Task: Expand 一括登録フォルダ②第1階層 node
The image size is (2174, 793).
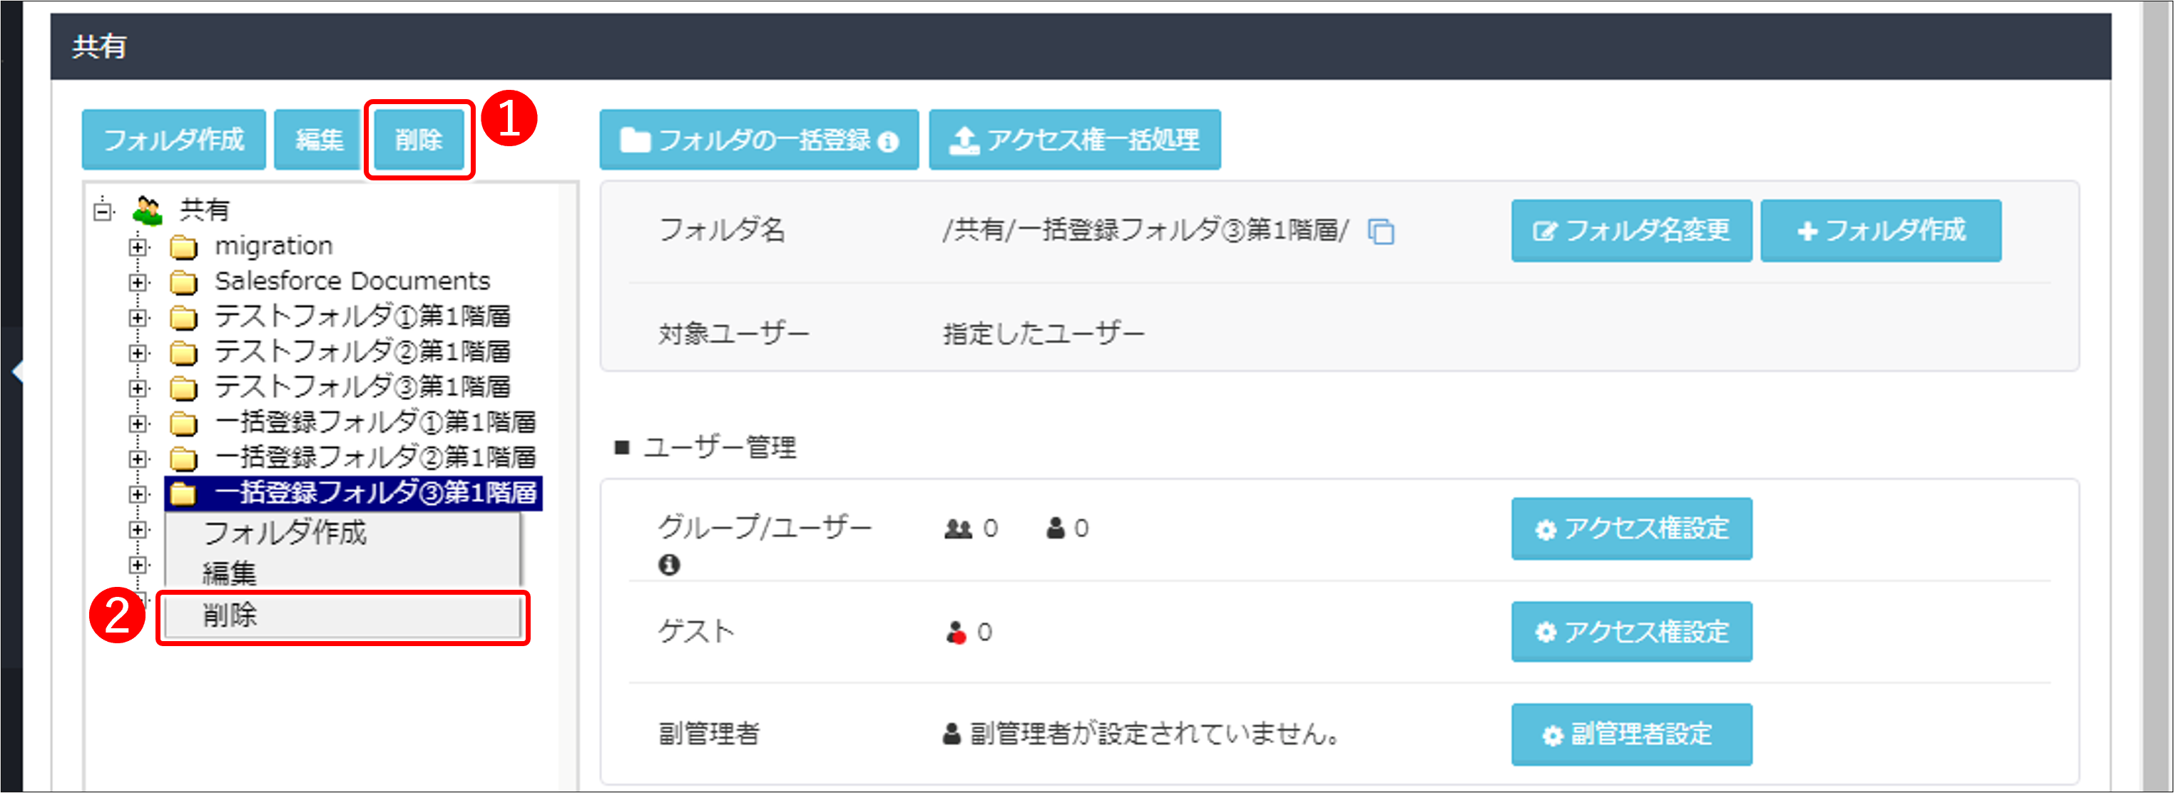Action: (138, 459)
